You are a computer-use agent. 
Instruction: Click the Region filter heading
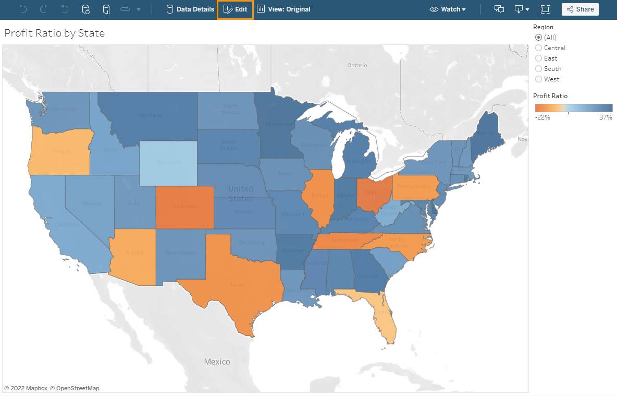tap(543, 27)
